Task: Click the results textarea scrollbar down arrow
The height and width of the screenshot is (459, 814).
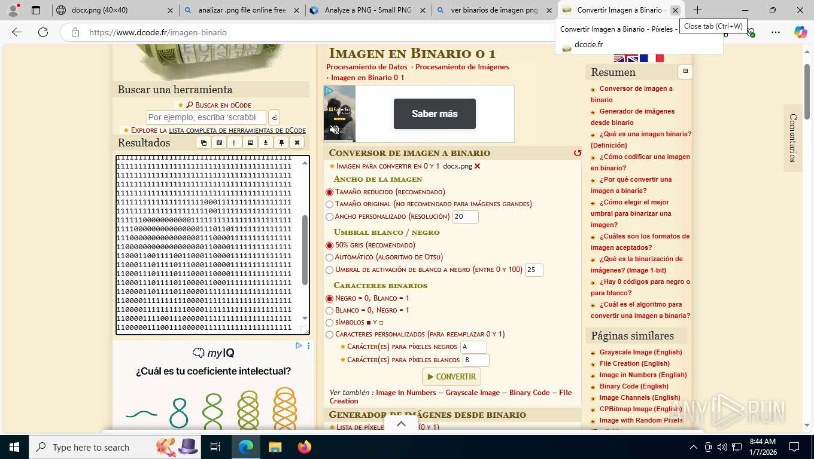Action: (305, 319)
